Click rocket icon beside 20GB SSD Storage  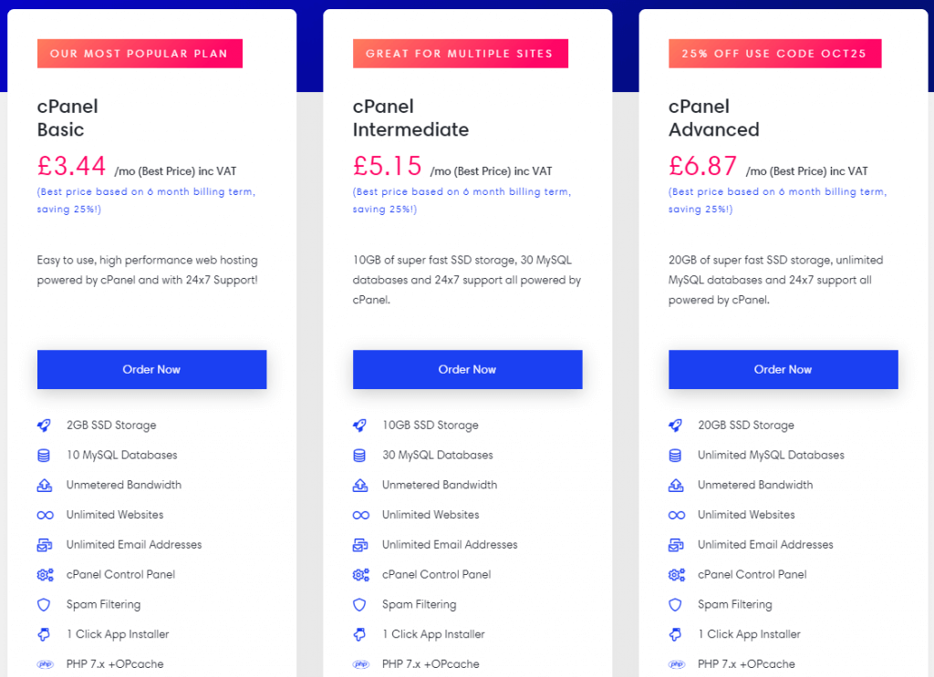pyautogui.click(x=676, y=426)
